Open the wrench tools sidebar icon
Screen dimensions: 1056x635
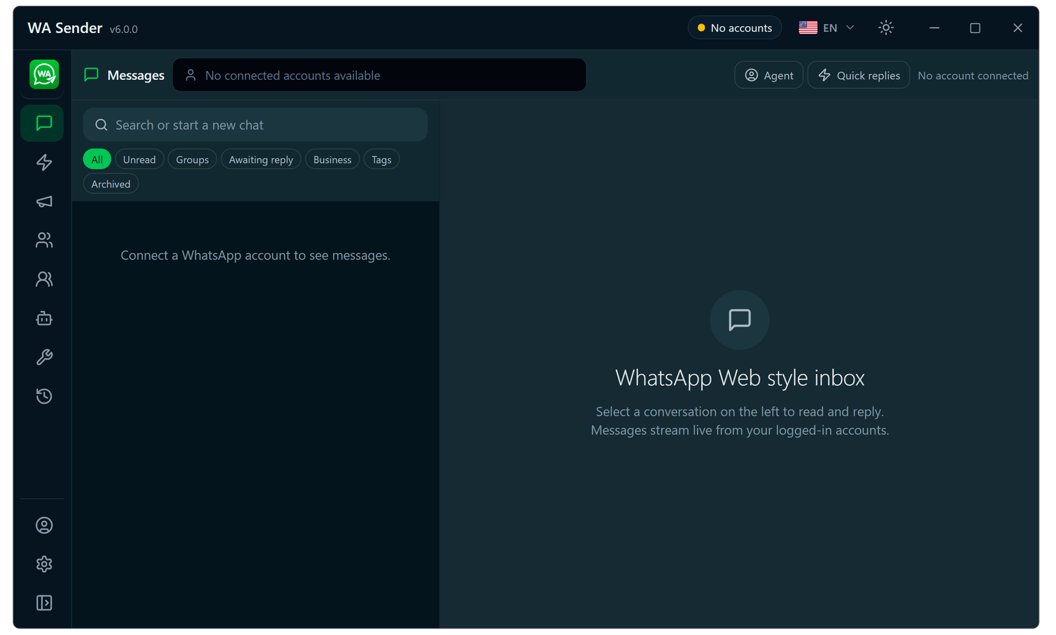[x=44, y=357]
